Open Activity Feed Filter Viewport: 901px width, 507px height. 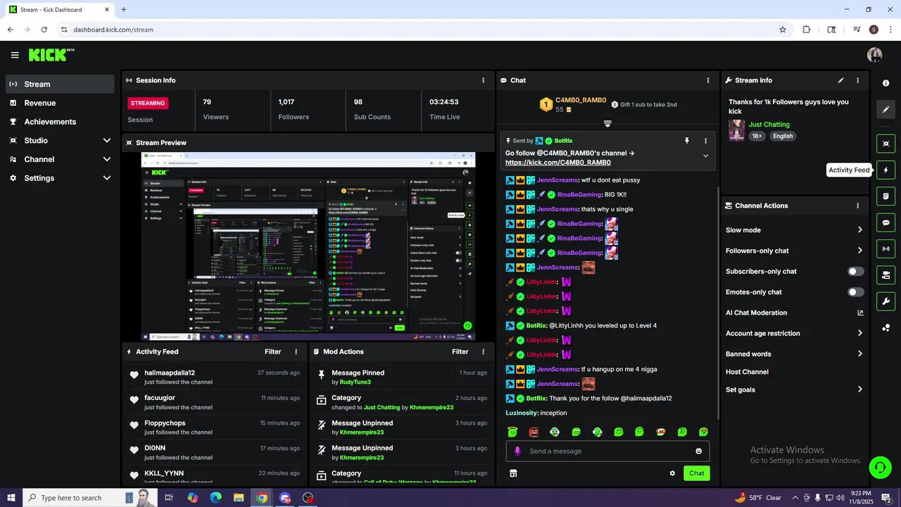(x=272, y=351)
